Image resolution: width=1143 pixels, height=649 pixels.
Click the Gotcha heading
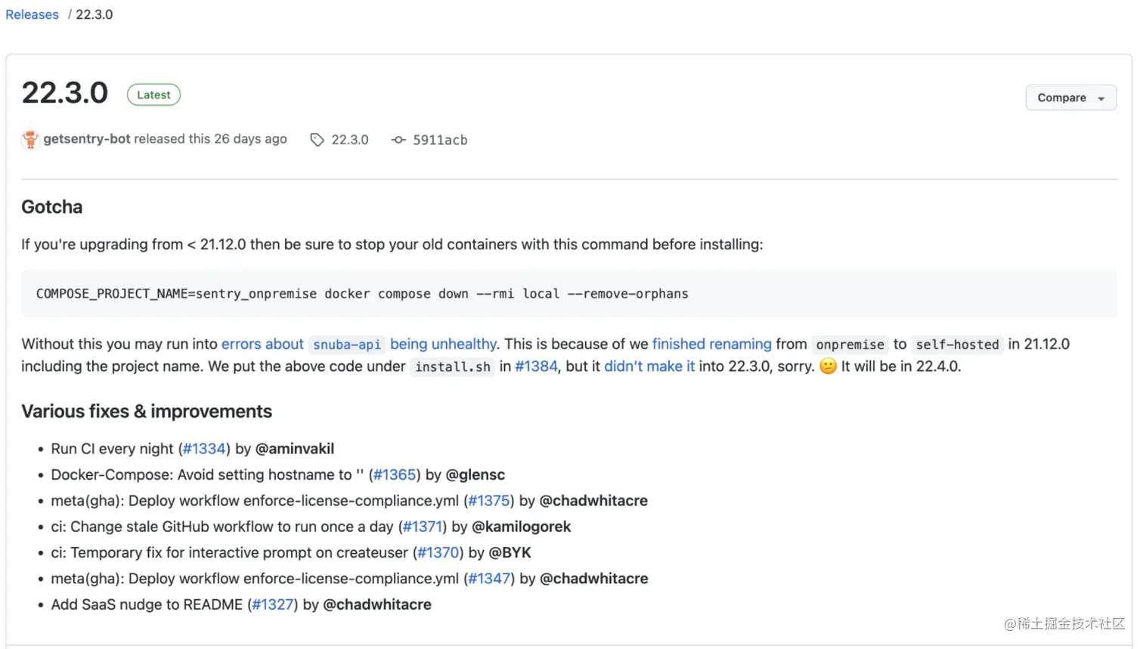pos(51,207)
